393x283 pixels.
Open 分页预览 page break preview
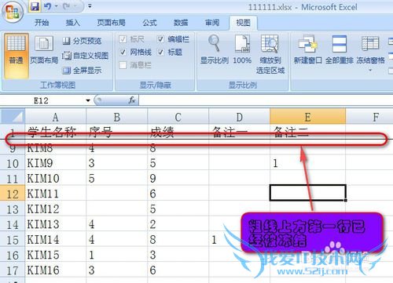tap(82, 41)
